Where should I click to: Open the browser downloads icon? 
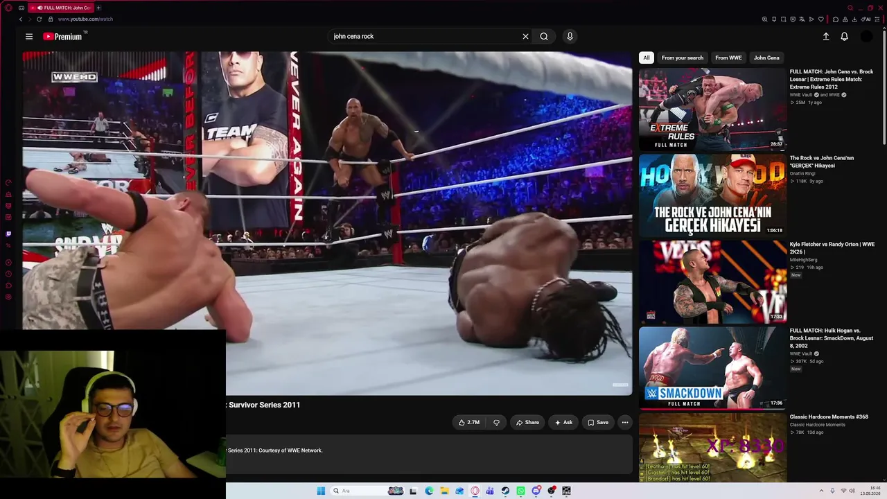click(x=855, y=19)
